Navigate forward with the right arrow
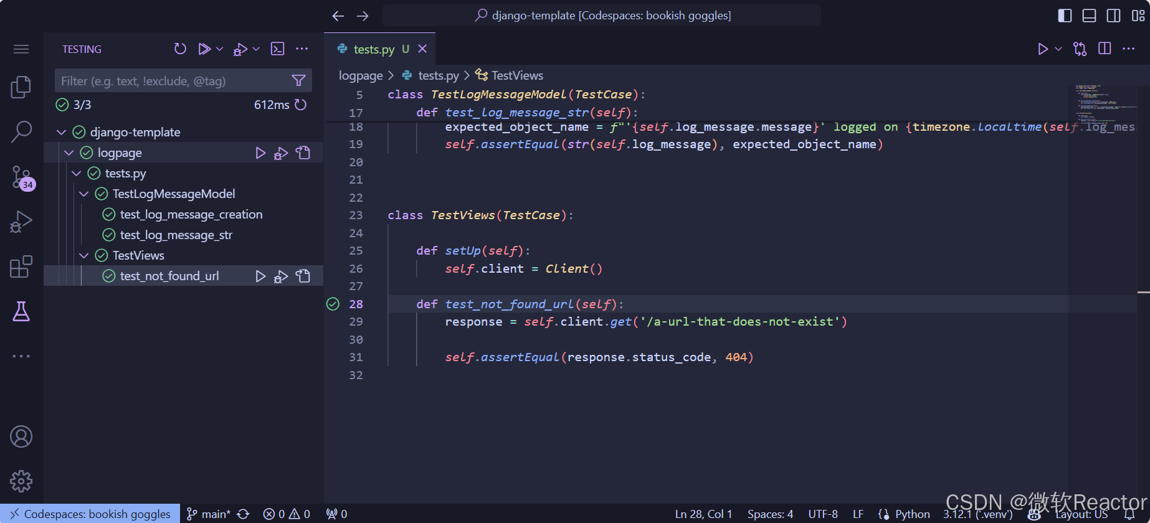The height and width of the screenshot is (523, 1150). 363,16
